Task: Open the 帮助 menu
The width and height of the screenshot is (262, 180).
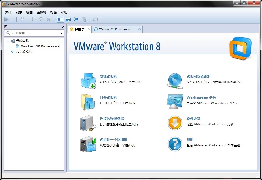Action: pyautogui.click(x=64, y=12)
